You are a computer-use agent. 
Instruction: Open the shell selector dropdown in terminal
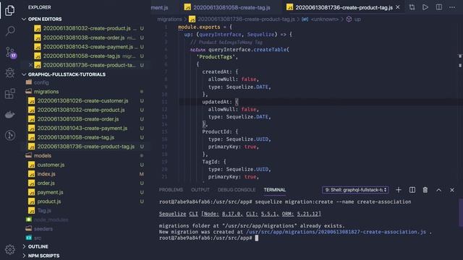[x=355, y=190]
